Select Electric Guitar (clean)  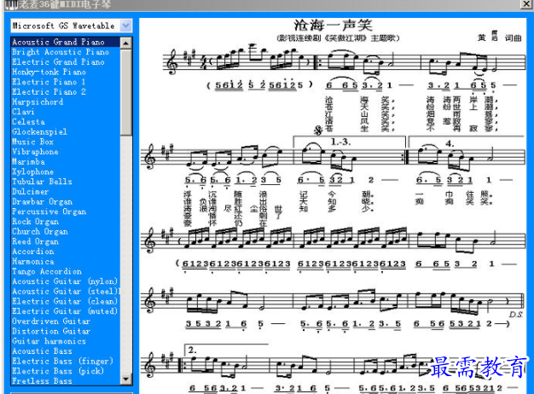click(x=66, y=301)
